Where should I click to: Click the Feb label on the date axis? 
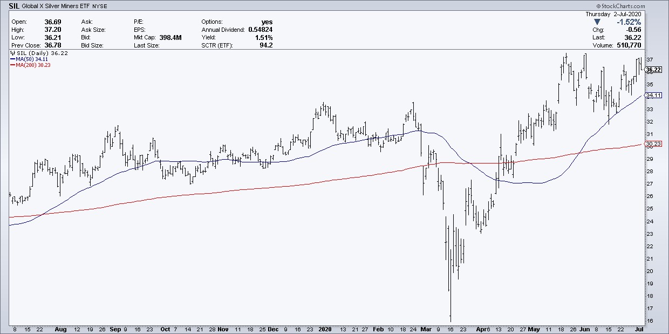click(x=378, y=329)
